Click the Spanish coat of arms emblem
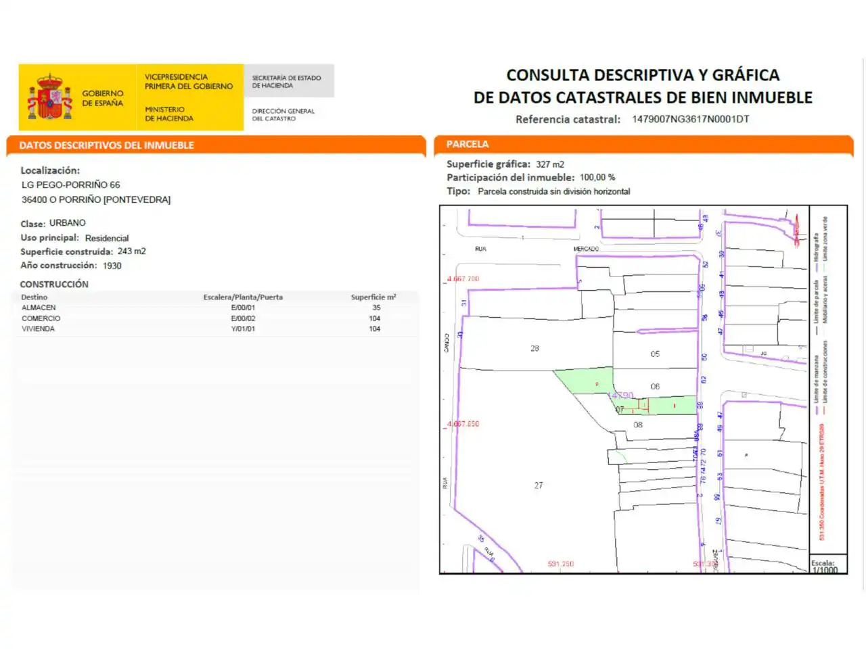The image size is (866, 649). (x=50, y=97)
